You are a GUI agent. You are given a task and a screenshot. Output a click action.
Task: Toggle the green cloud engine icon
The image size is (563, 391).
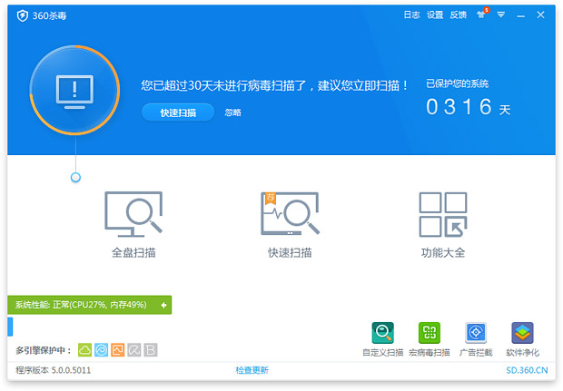(85, 349)
